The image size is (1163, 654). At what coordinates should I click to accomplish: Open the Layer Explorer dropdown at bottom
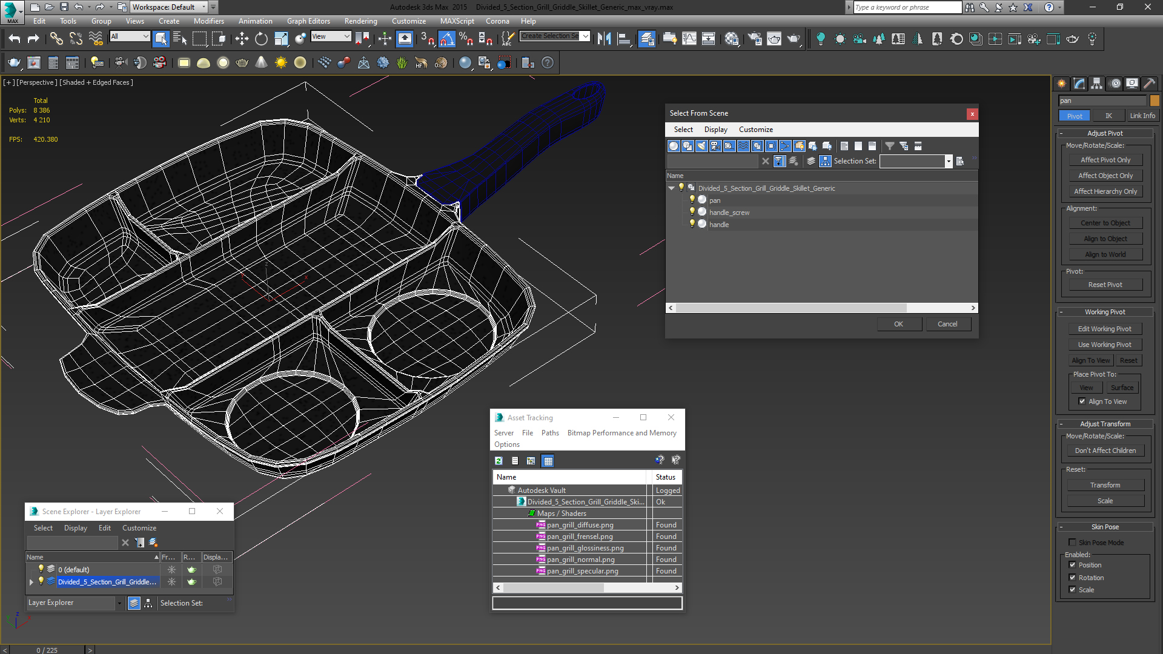(119, 603)
